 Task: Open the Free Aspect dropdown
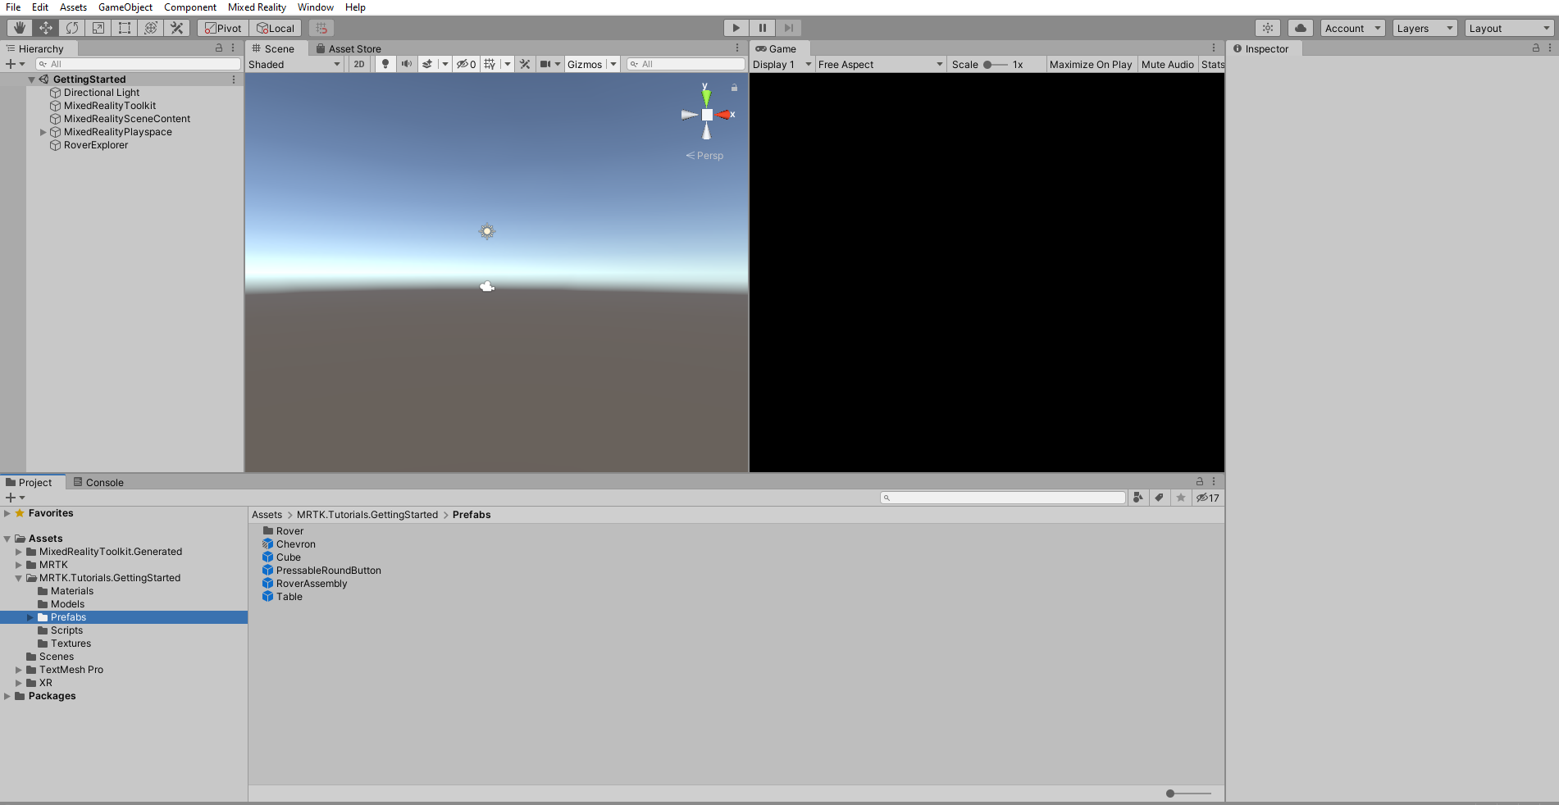881,64
